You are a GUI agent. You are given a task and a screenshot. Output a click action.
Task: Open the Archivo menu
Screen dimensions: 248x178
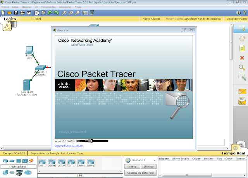coord(5,7)
